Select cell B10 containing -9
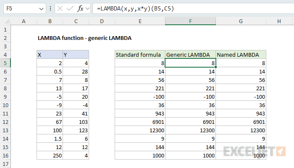The height and width of the screenshot is (168, 294). point(50,105)
